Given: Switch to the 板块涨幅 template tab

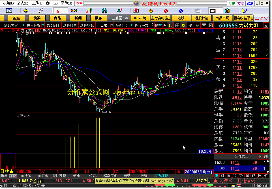Looking at the screenshot, I should [59, 176].
